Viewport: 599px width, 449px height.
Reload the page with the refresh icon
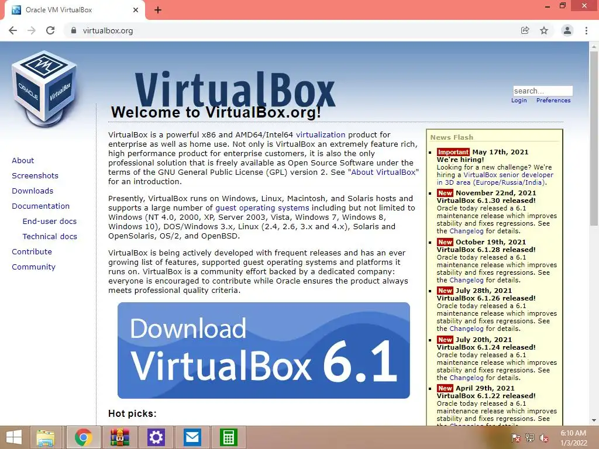click(x=50, y=30)
